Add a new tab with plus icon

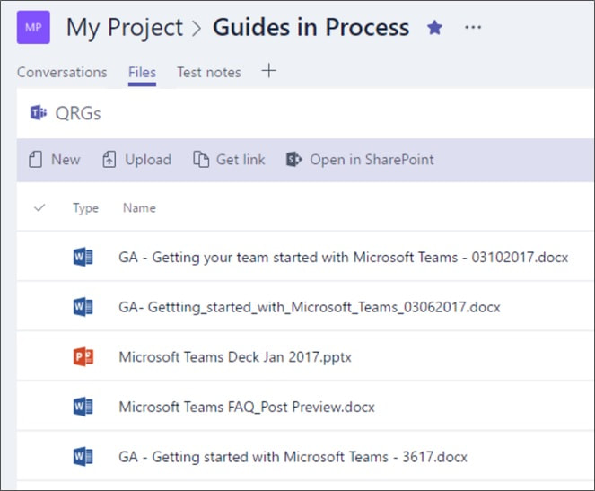268,71
